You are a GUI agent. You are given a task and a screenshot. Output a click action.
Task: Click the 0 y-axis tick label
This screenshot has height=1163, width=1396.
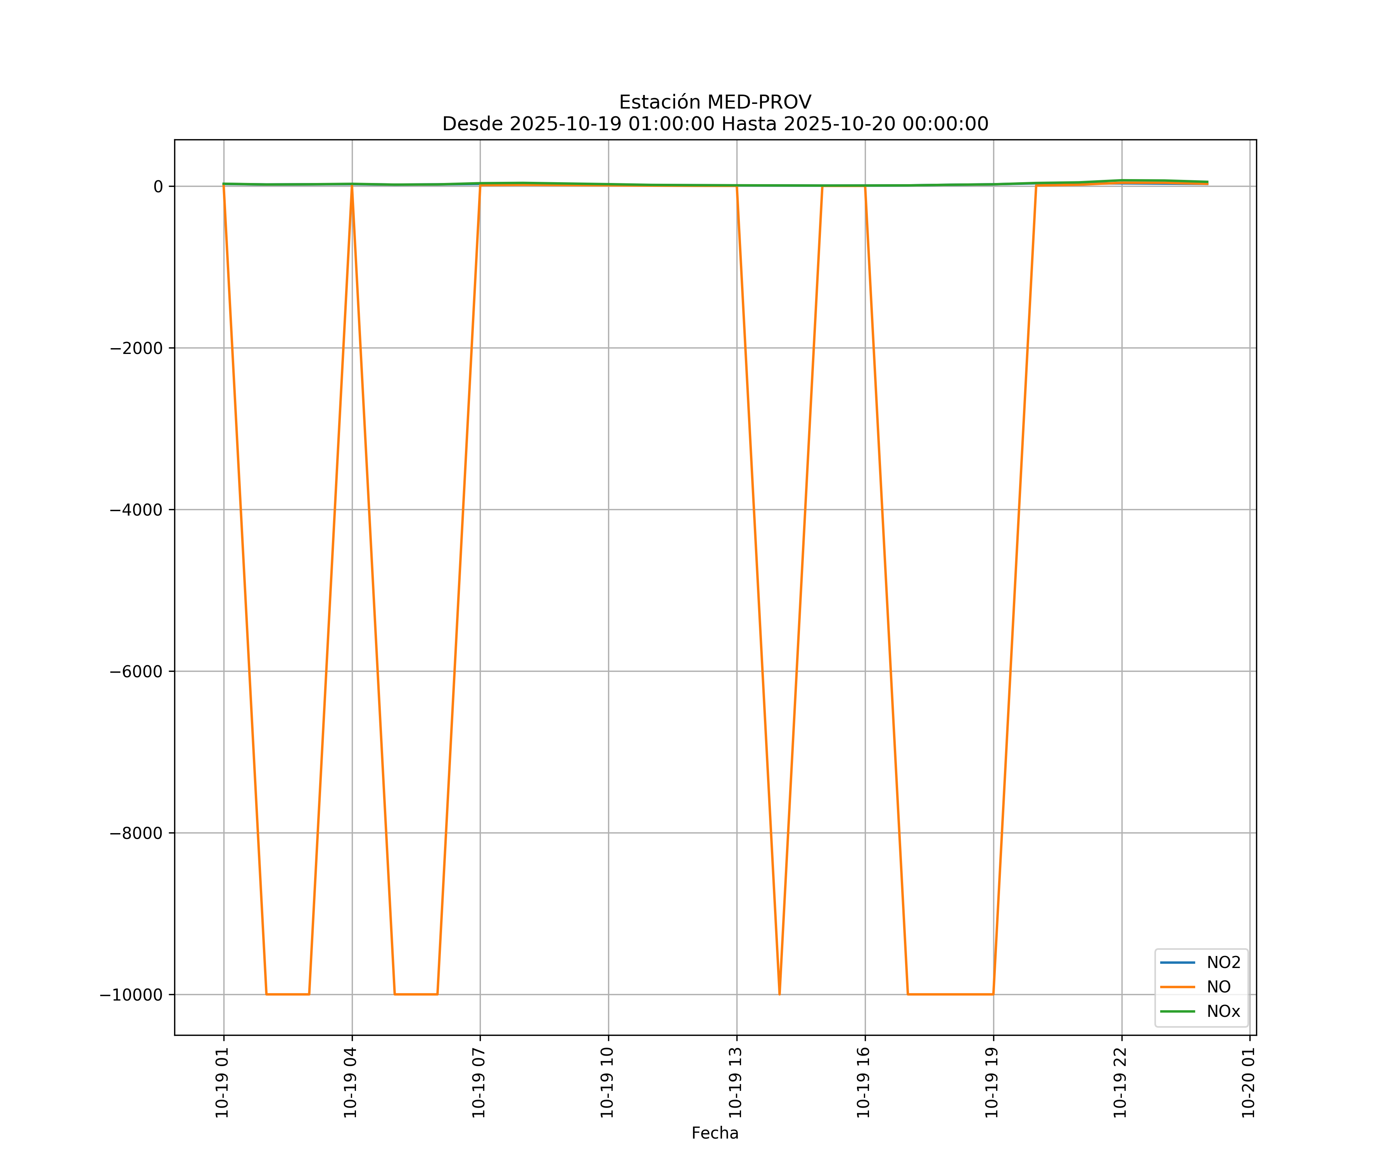point(158,187)
